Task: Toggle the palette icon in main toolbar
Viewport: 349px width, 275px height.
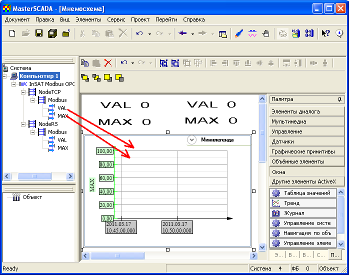Action: (282, 34)
